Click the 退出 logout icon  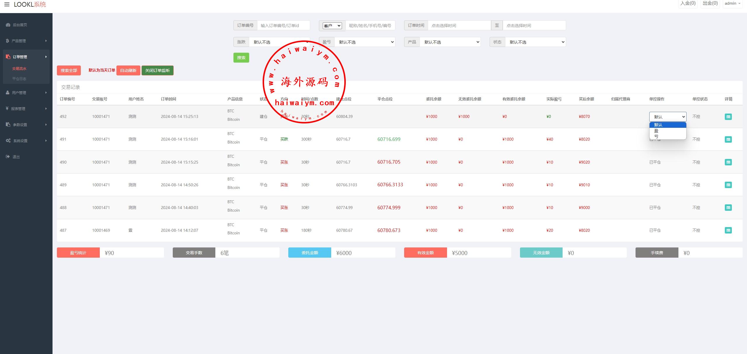(x=8, y=157)
